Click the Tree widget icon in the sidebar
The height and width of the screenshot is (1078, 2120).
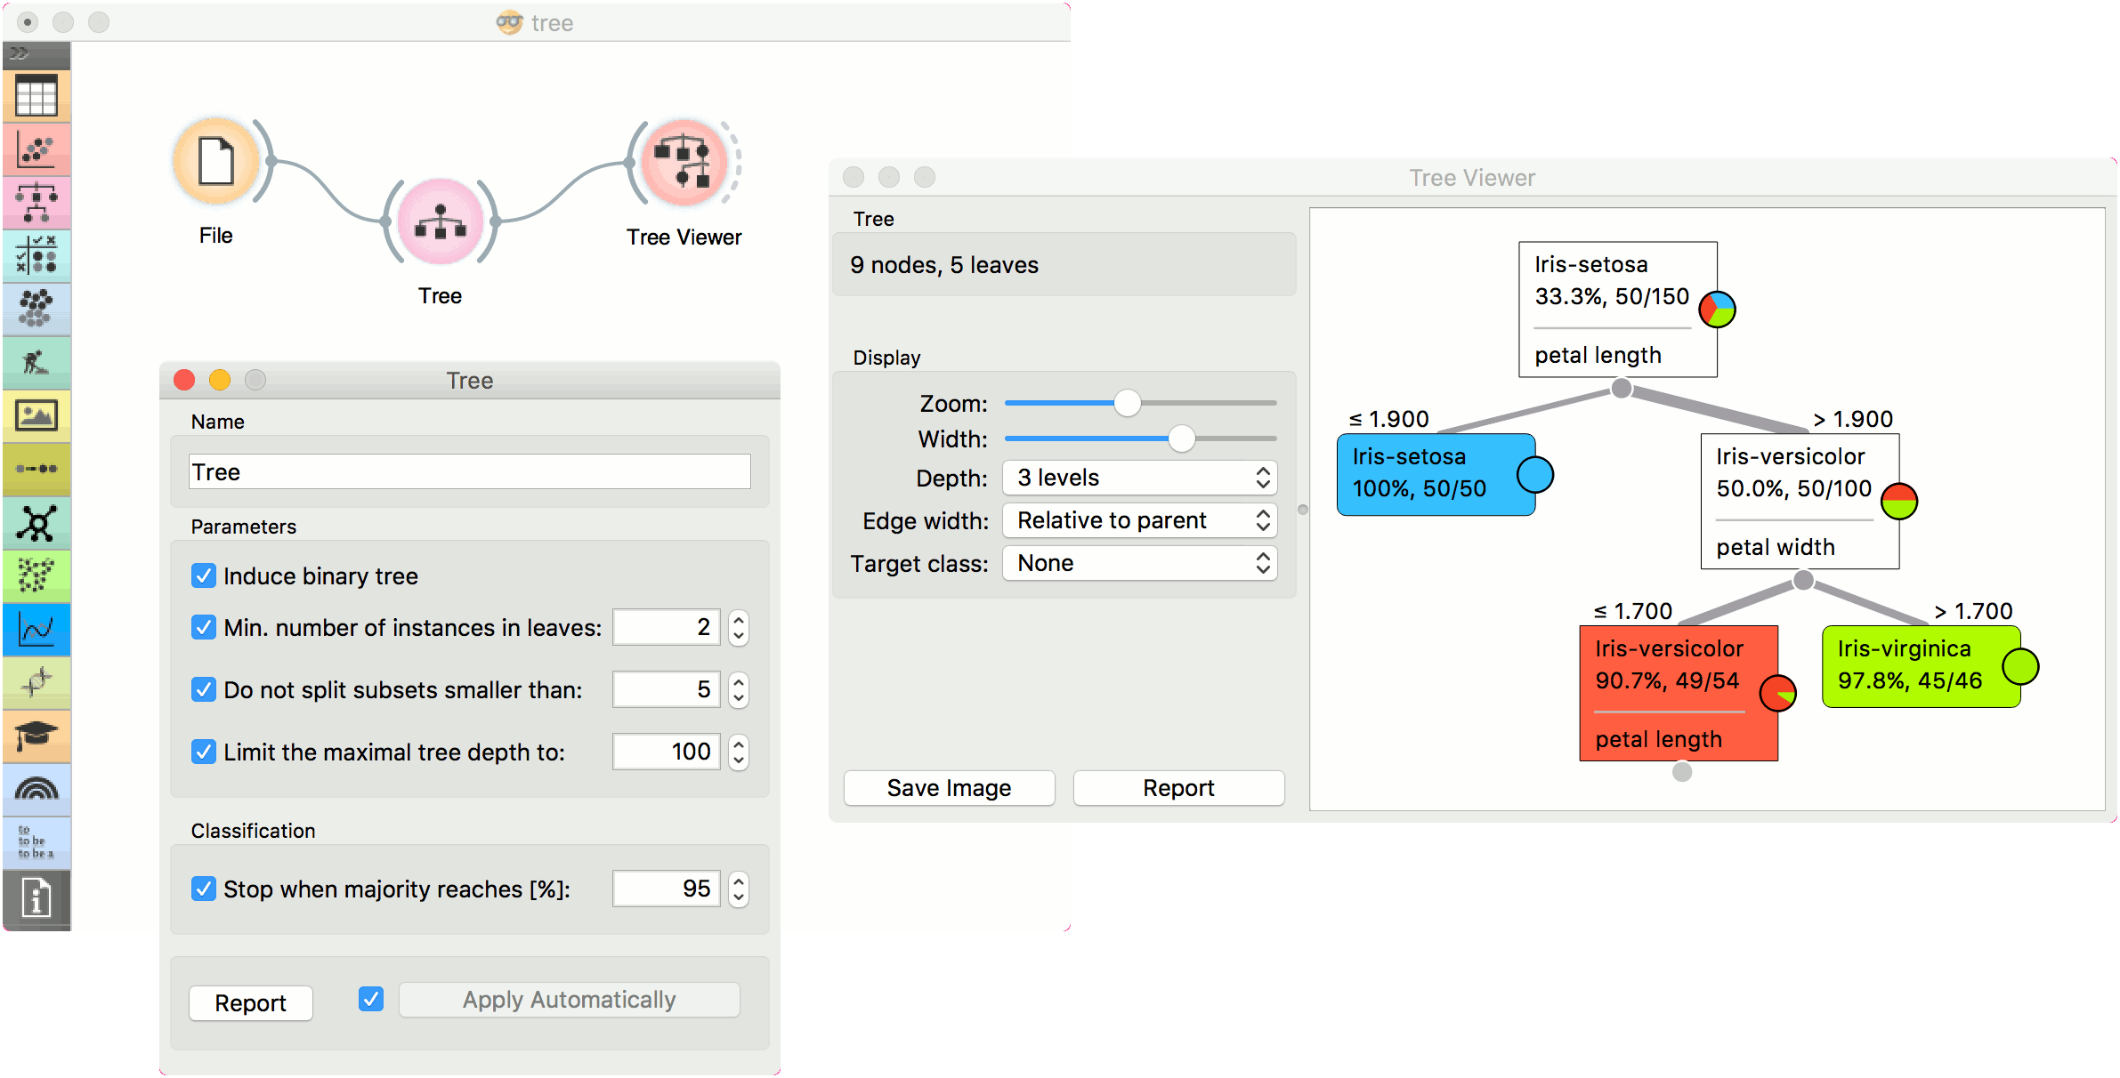pos(36,202)
